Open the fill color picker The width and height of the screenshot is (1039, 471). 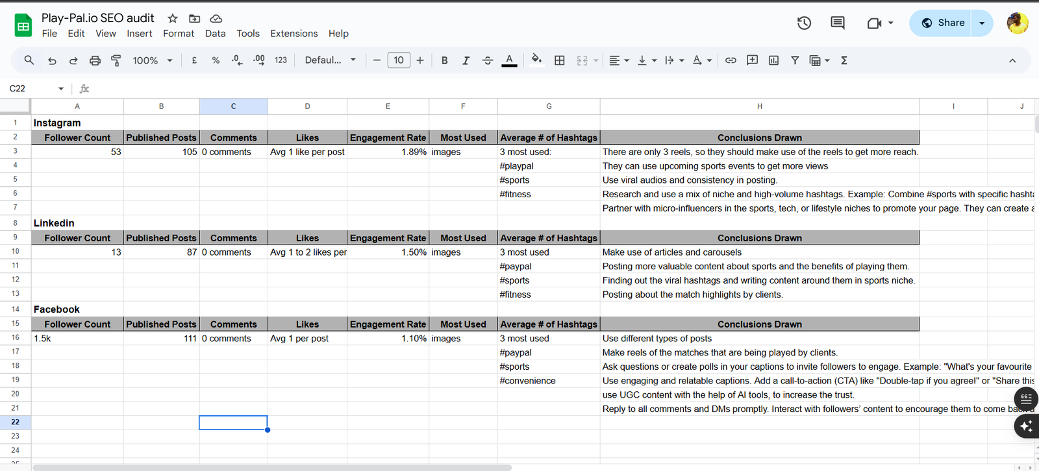coord(536,60)
